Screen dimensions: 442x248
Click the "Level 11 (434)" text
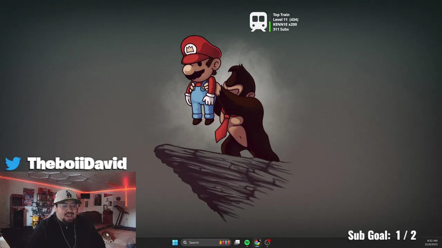(286, 20)
